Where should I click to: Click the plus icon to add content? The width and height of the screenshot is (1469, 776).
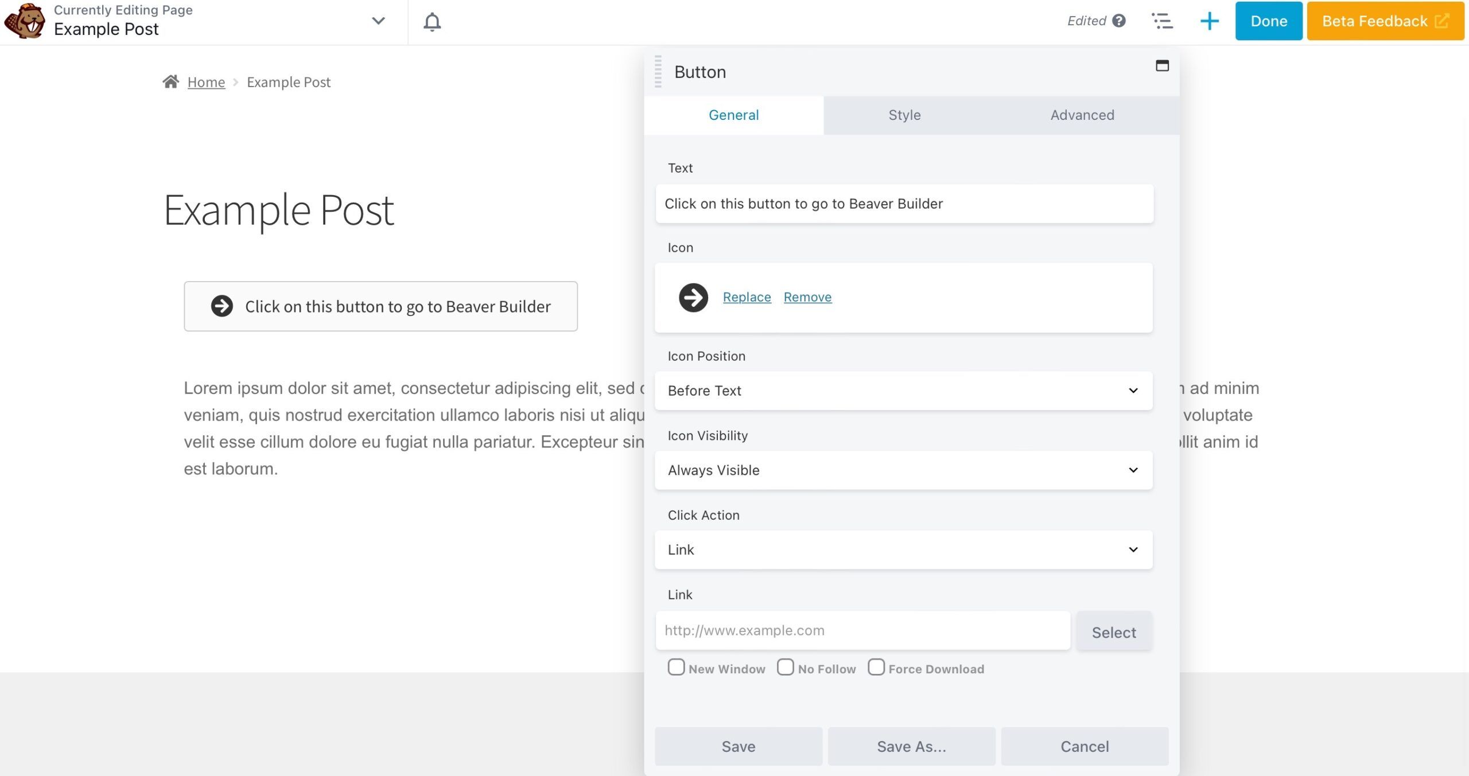pos(1209,21)
